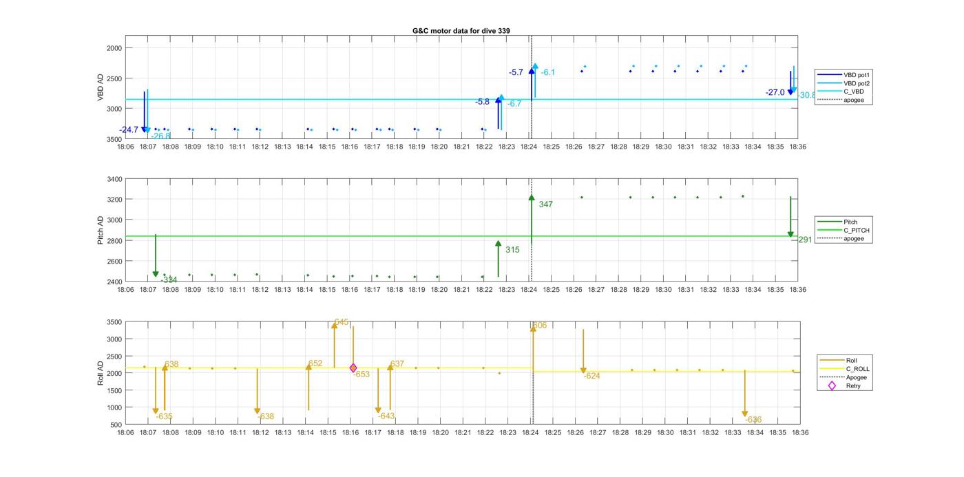This screenshot has height=477, width=964.
Task: Click the '-6.7' VBD data label
Action: point(514,103)
